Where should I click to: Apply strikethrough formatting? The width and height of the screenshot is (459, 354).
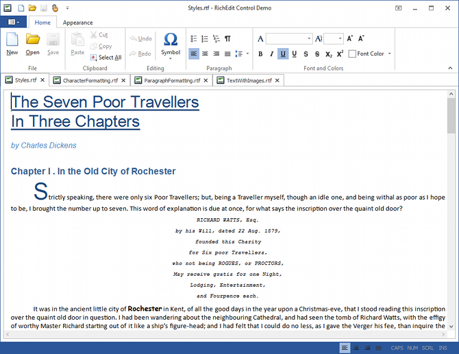306,54
